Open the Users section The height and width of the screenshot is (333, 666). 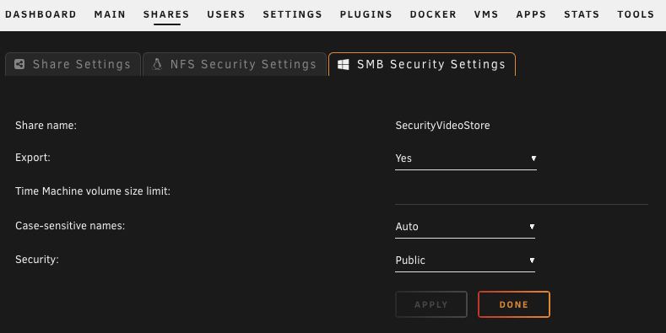coord(226,14)
